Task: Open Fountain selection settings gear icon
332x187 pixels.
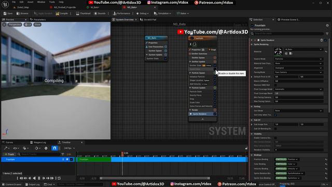Action: (327, 25)
